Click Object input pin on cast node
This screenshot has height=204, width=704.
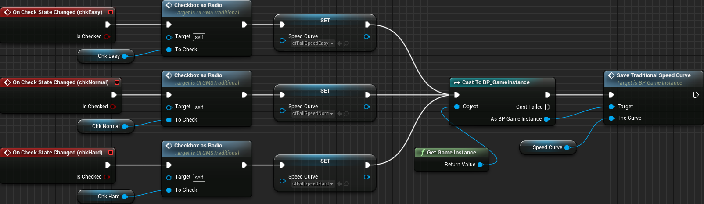click(x=457, y=107)
